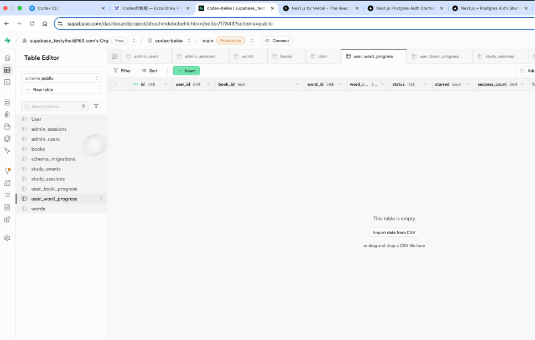This screenshot has height=340, width=535.
Task: Open Project Settings gear icon
Action: click(x=7, y=238)
